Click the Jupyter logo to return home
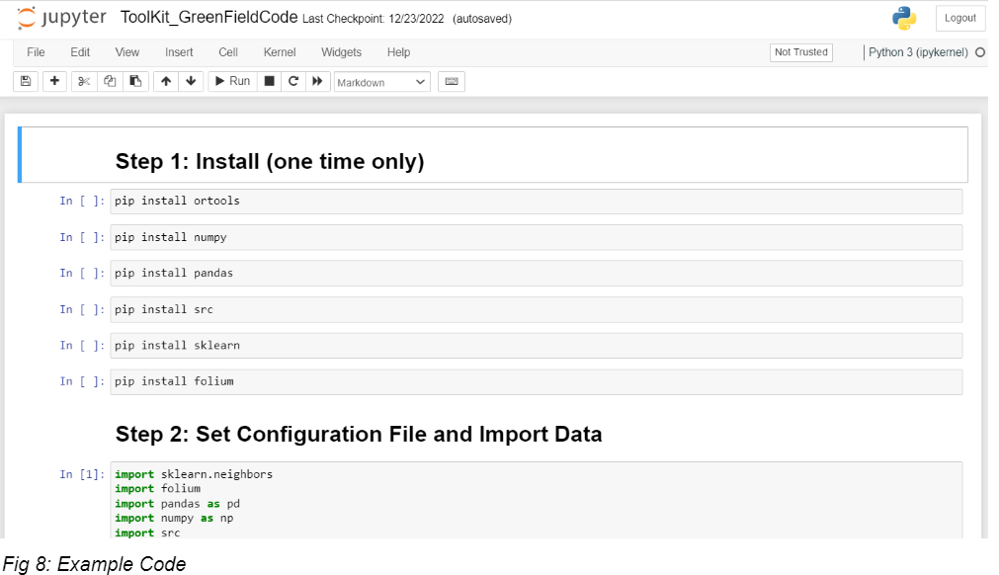The height and width of the screenshot is (575, 999). pos(61,18)
